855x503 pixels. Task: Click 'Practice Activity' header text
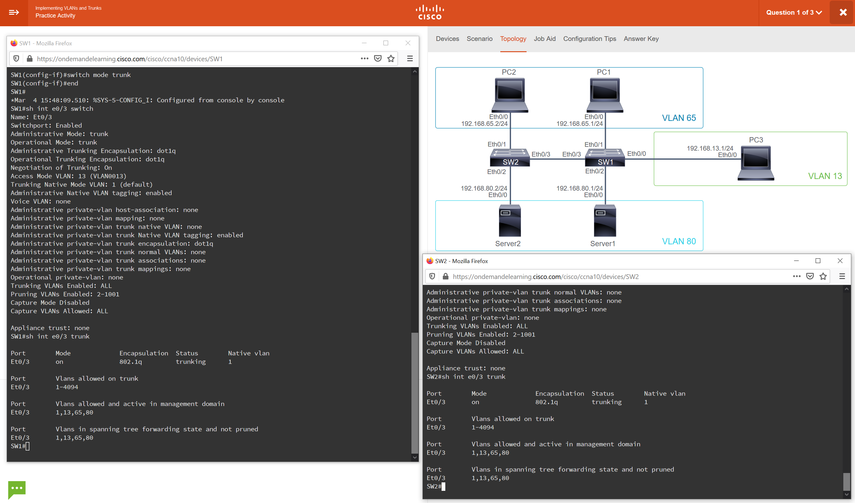click(x=55, y=16)
